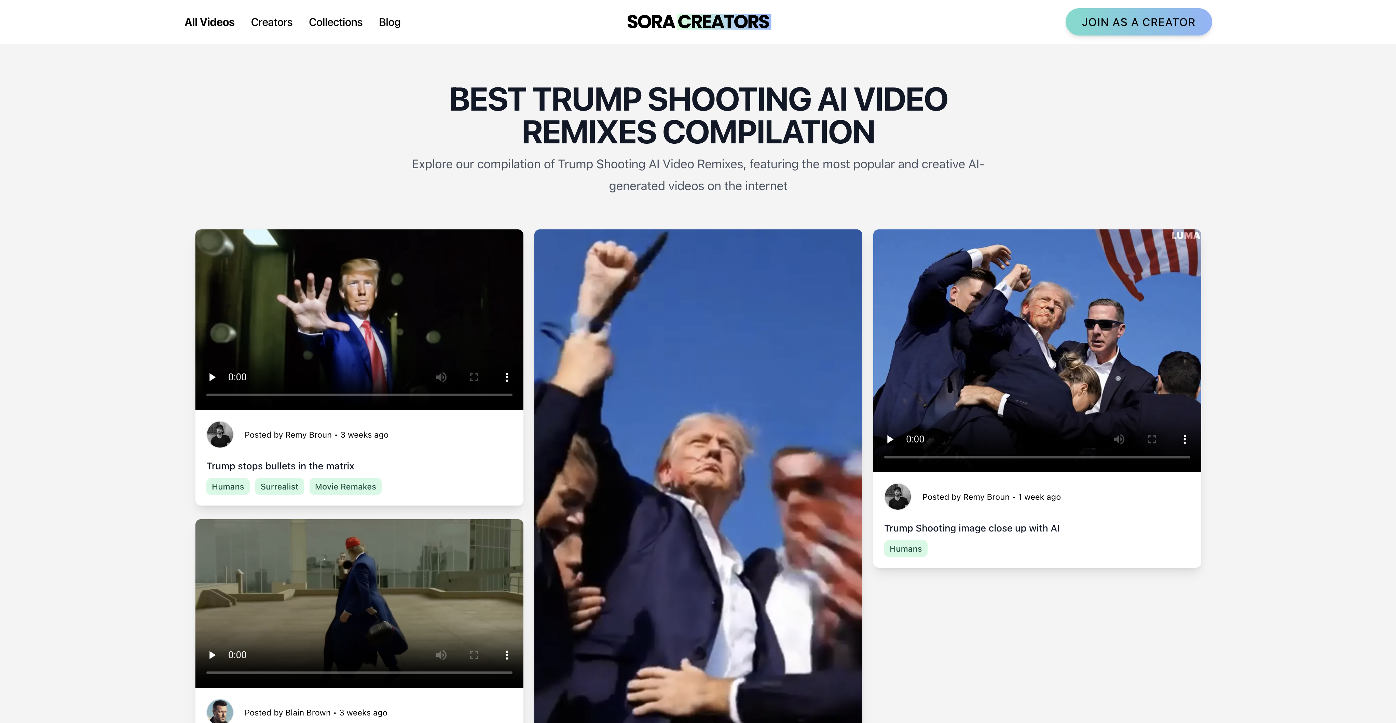Click the Sora Creators logo
Image resolution: width=1396 pixels, height=723 pixels.
698,22
